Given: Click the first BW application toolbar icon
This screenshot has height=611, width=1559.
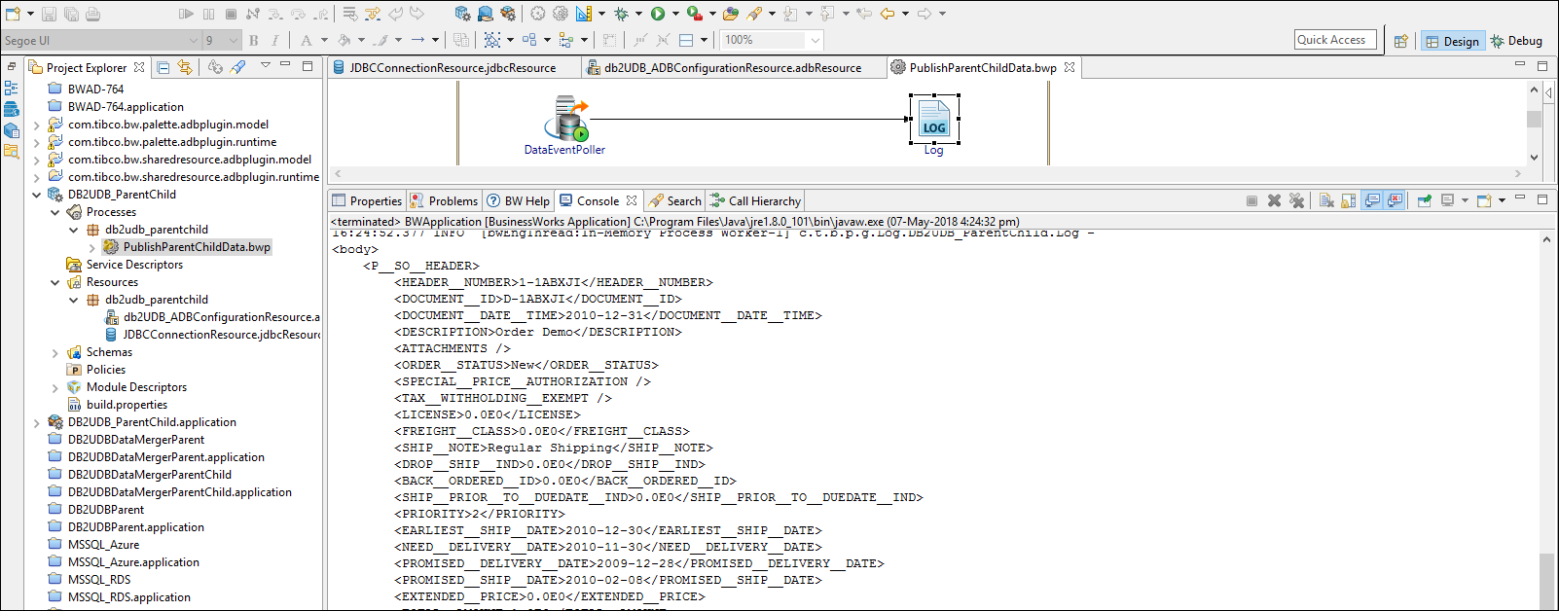Looking at the screenshot, I should tap(463, 14).
